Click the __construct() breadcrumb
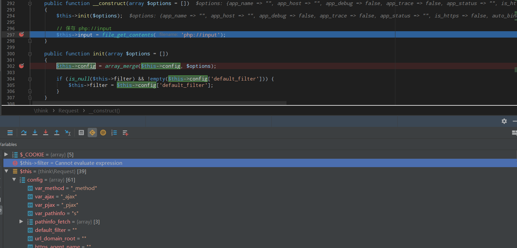The image size is (517, 248). click(x=104, y=110)
